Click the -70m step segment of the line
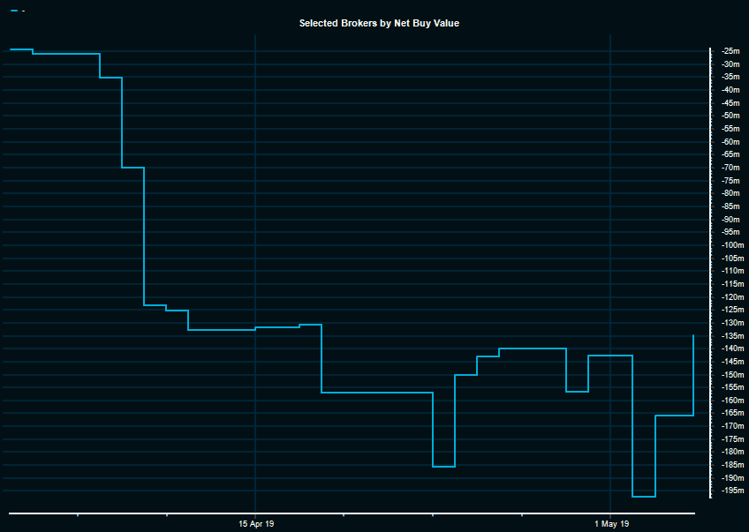Viewport: 749px width, 532px height. click(132, 167)
